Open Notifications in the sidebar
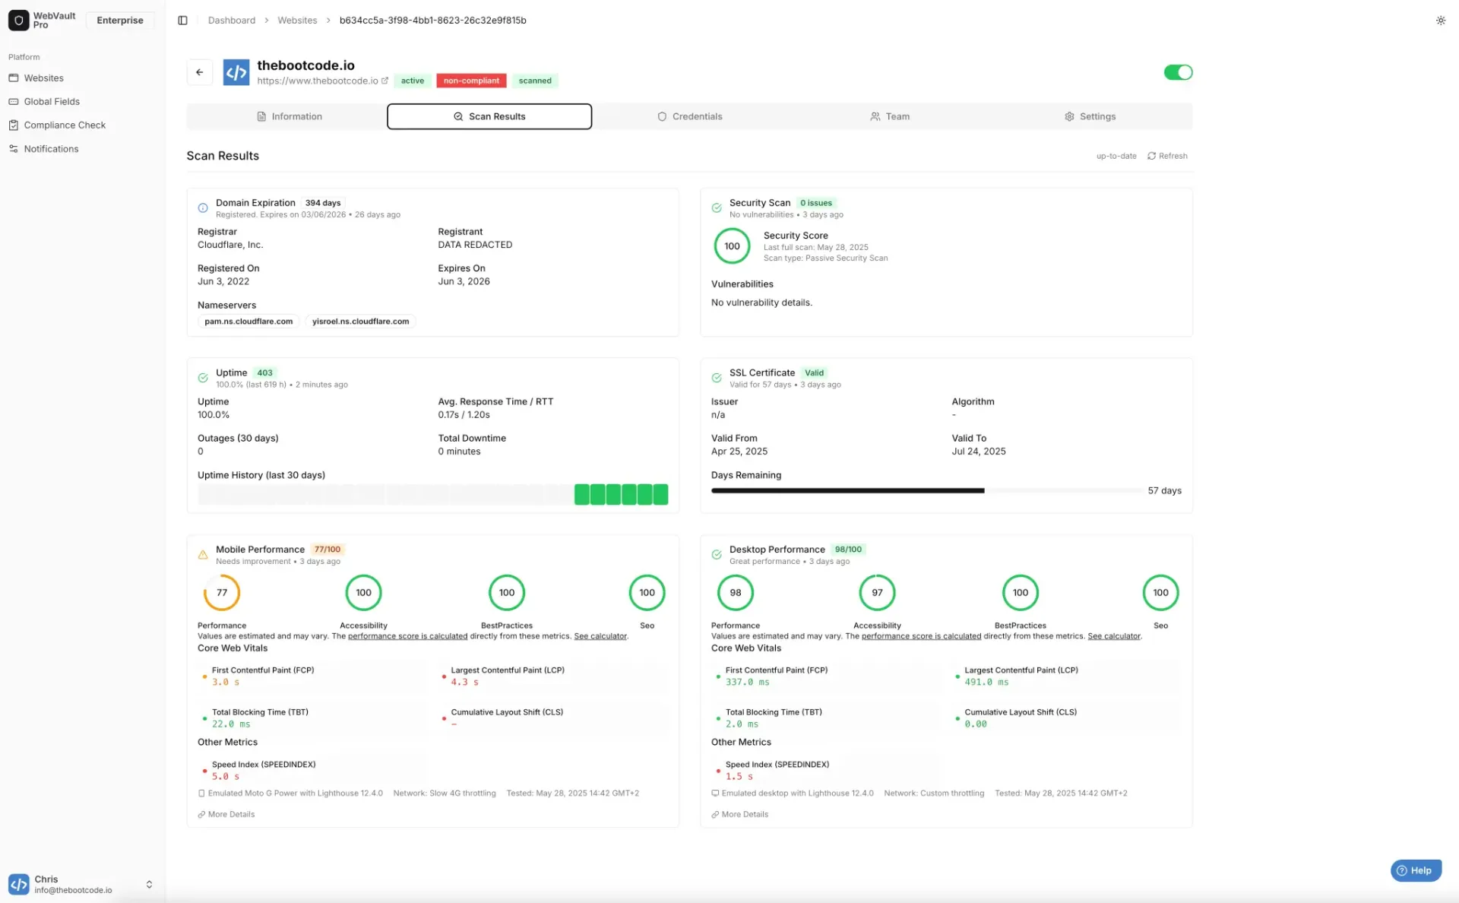The width and height of the screenshot is (1459, 903). [x=51, y=148]
